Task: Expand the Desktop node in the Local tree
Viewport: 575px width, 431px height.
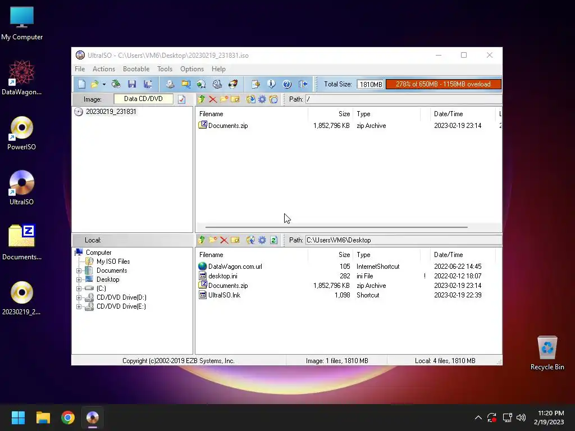Action: (79, 279)
